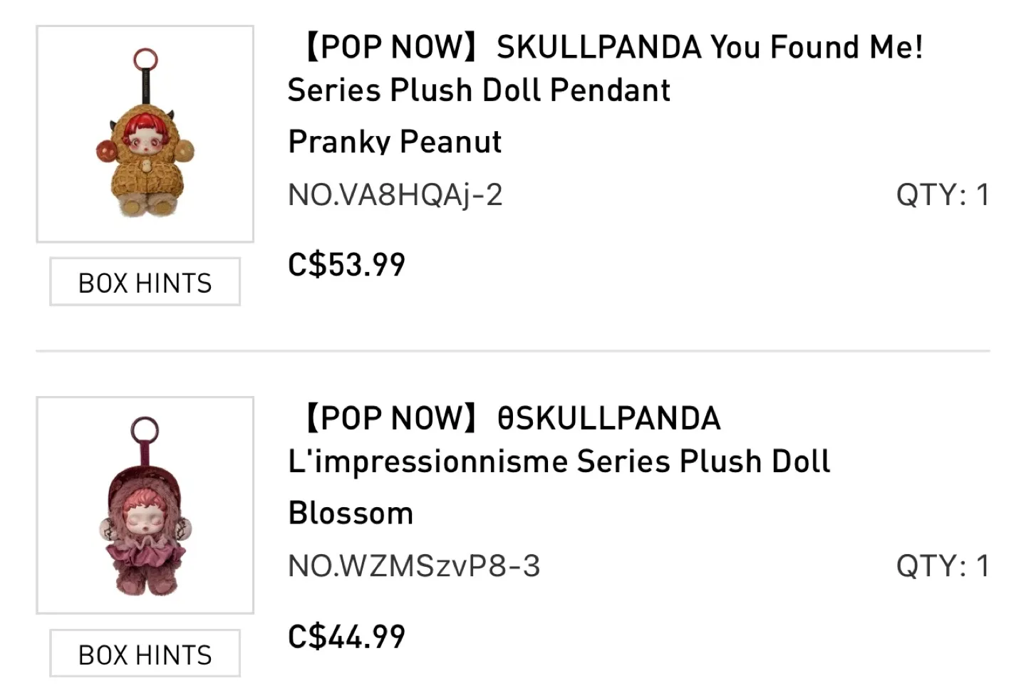Click the SKULLPANDA brand name in Blossom listing
Screen dimensions: 1026x698
(x=609, y=418)
